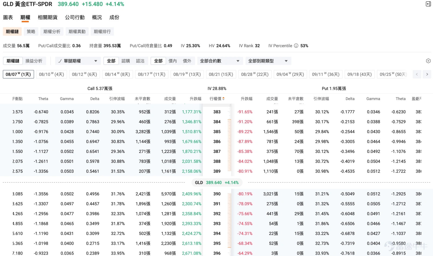
Task: Collapse the side panel icon at top right
Action: 428,4
